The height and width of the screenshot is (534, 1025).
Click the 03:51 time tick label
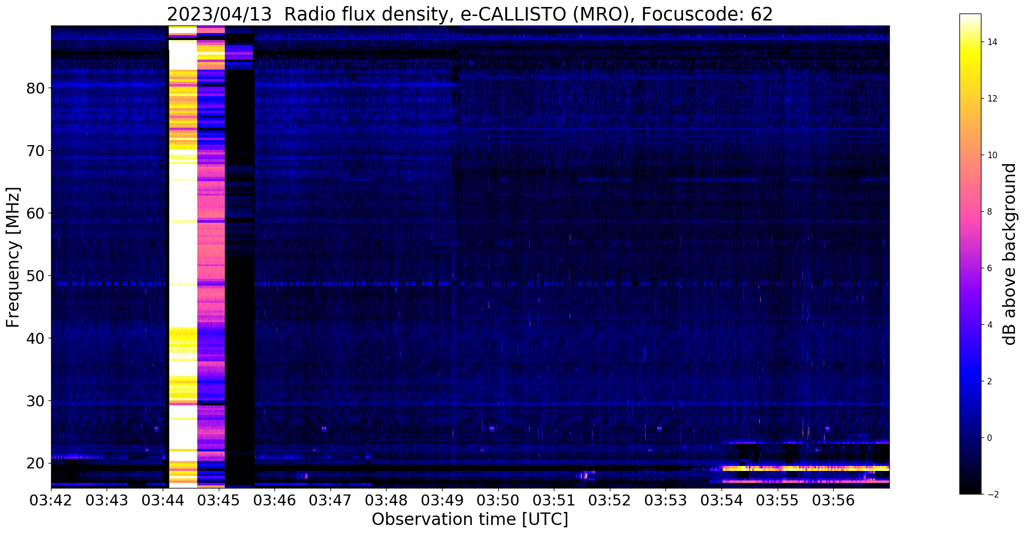554,500
